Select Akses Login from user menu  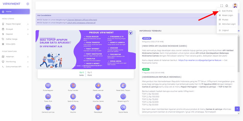227,15
